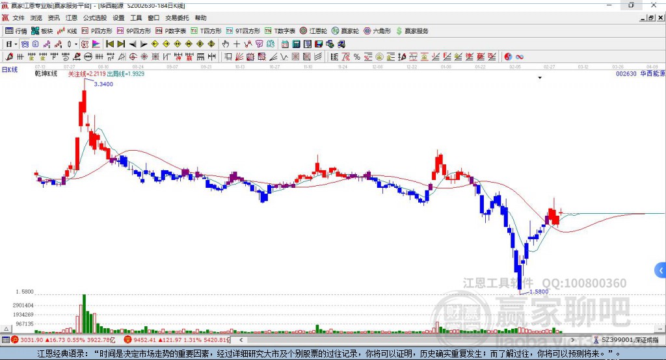Image resolution: width=666 pixels, height=360 pixels.
Task: Click horizontal scrollbar left arrow
Action: click(241, 340)
